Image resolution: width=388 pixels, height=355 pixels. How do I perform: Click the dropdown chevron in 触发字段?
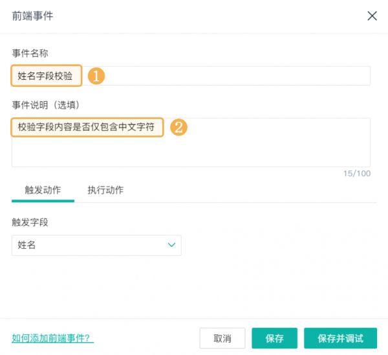tap(171, 245)
